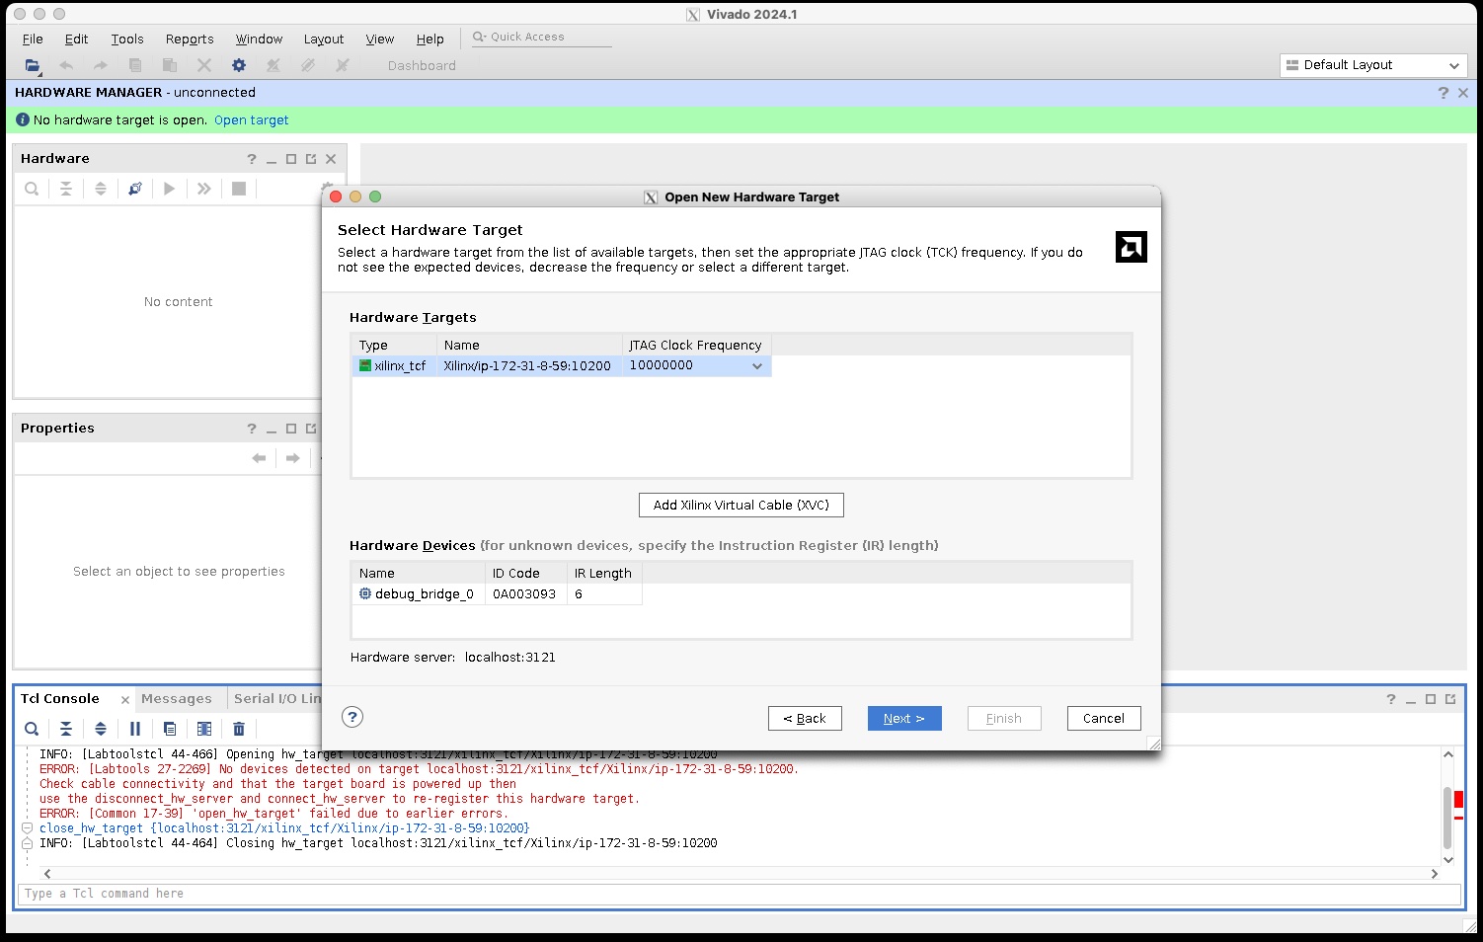Maximize the Properties panel
1483x942 pixels.
pos(291,429)
